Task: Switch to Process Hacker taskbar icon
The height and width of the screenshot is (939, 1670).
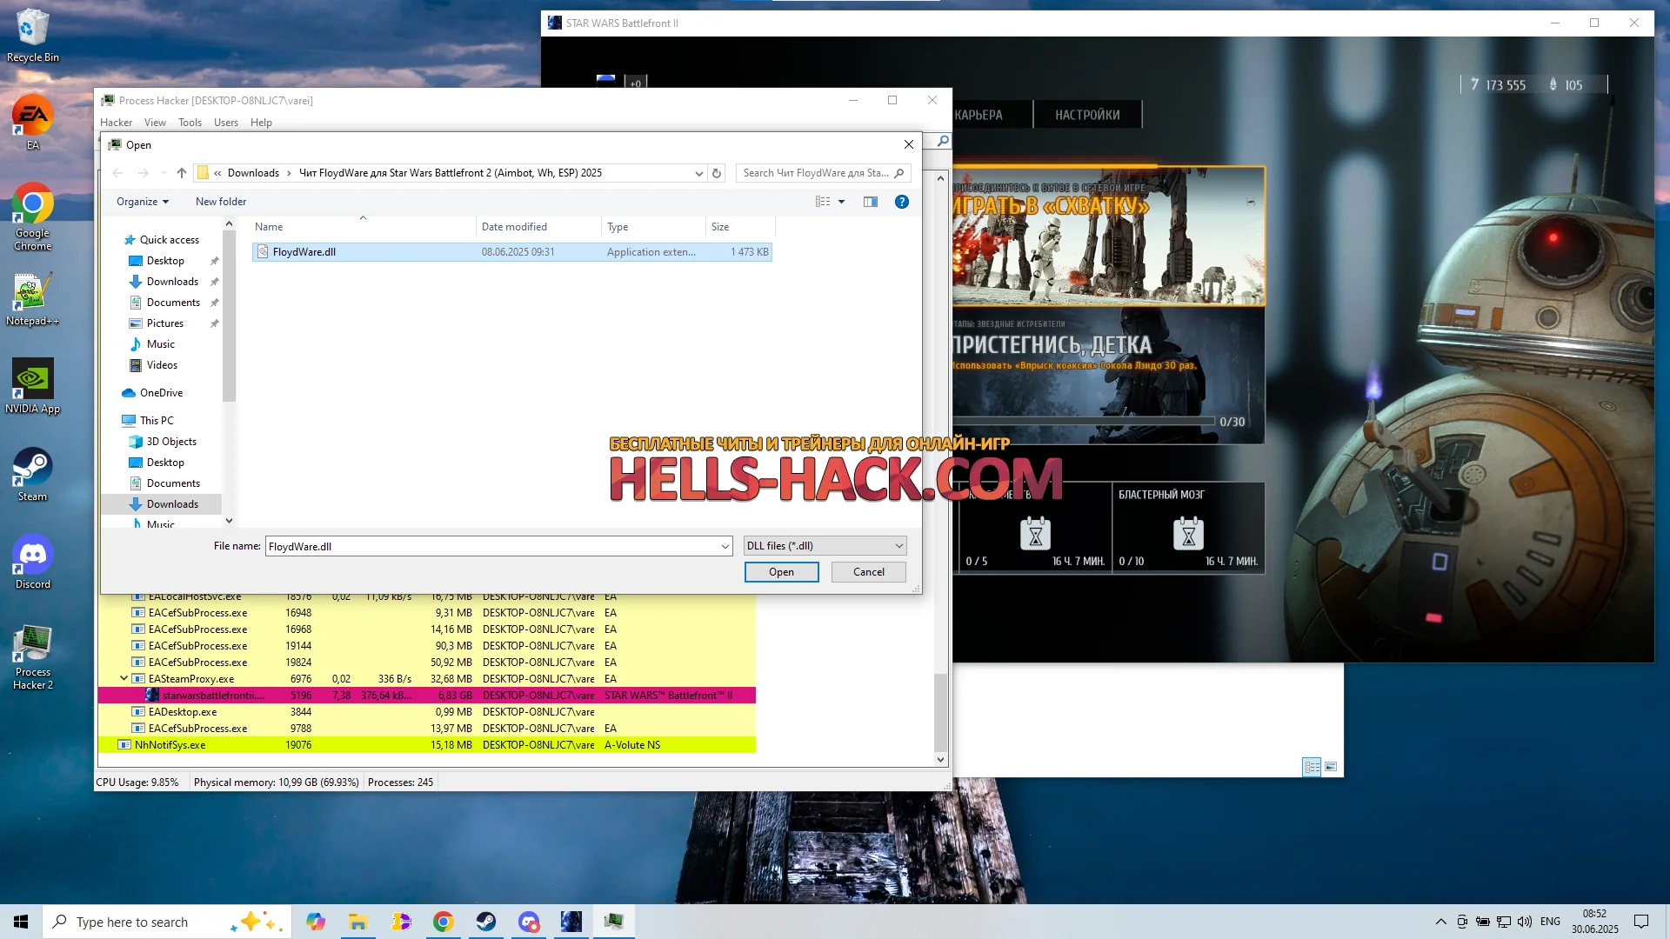Action: [x=614, y=922]
